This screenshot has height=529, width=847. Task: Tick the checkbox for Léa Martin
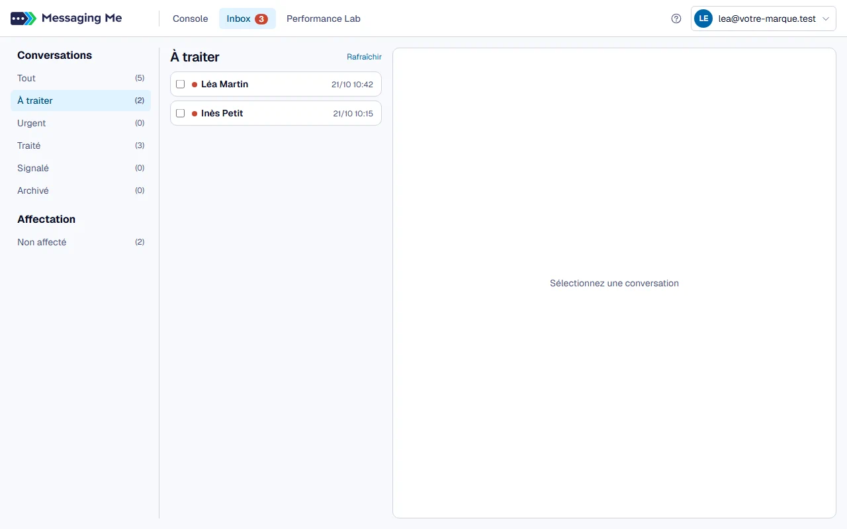pyautogui.click(x=180, y=84)
